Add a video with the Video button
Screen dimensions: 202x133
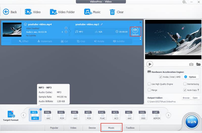(x=33, y=12)
